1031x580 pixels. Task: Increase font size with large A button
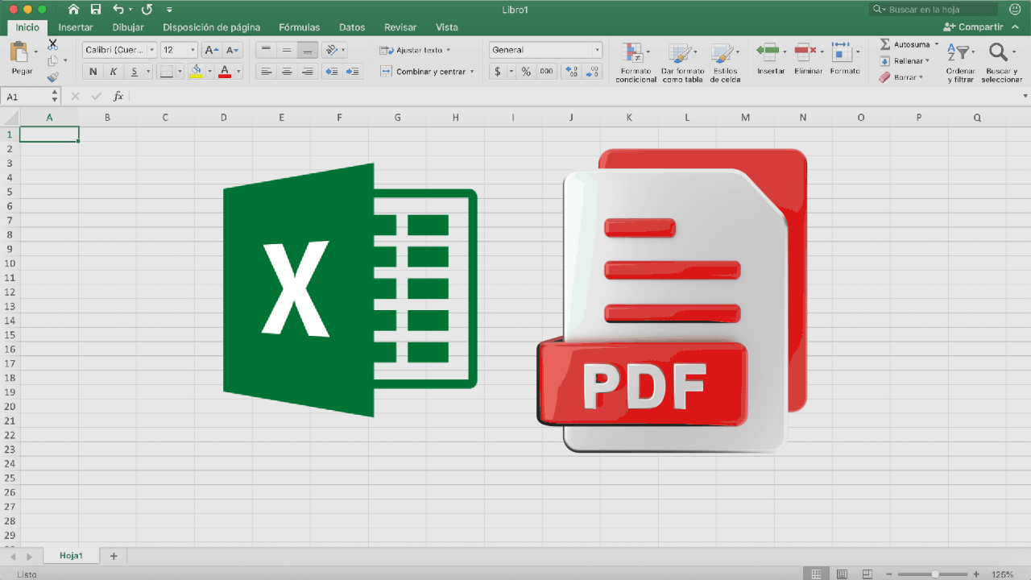point(212,50)
